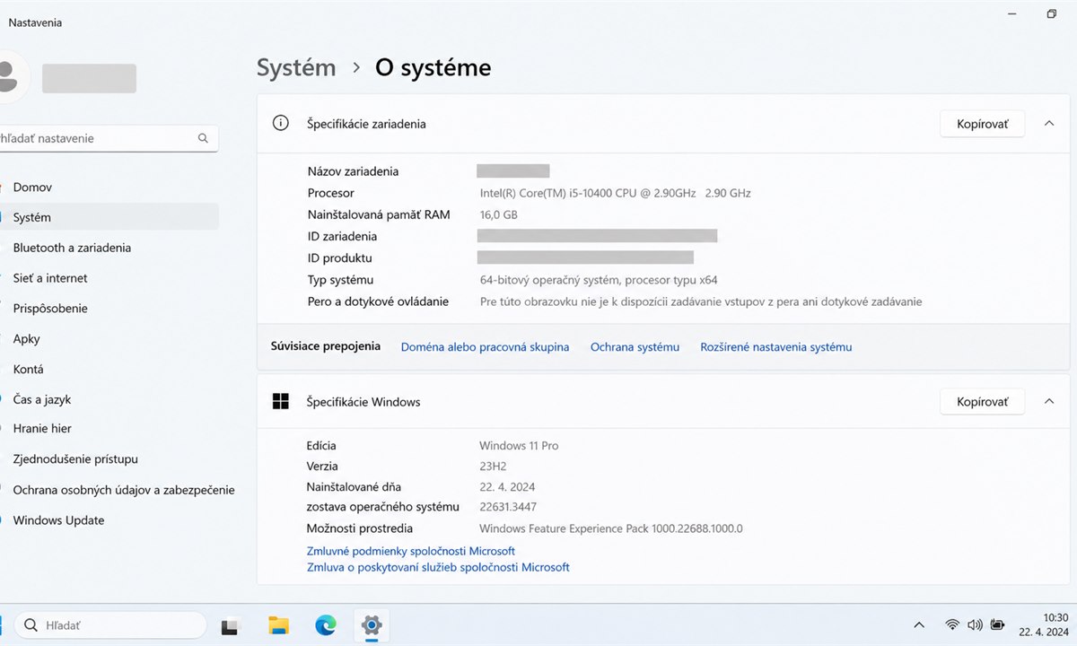Collapse the Špecifikácie Windows section chevron
The image size is (1077, 646).
pos(1049,401)
